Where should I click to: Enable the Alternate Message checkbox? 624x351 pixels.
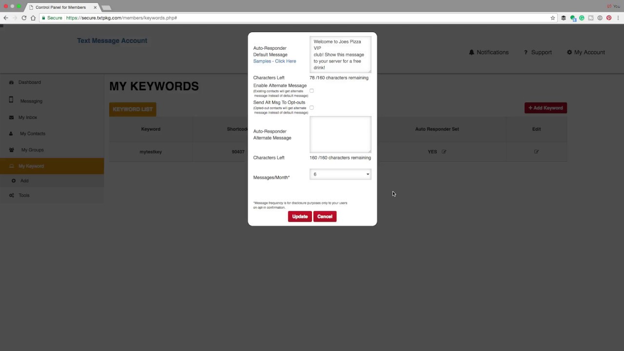tap(312, 91)
